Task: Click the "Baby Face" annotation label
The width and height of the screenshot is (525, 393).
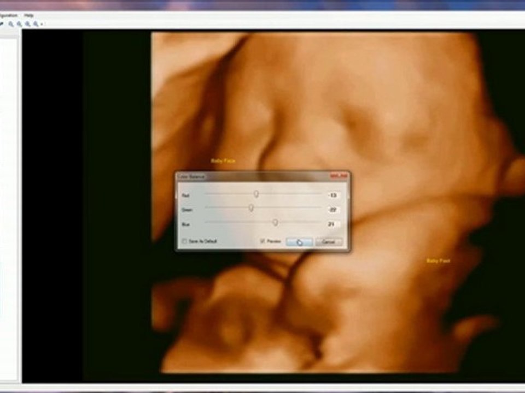Action: [223, 160]
